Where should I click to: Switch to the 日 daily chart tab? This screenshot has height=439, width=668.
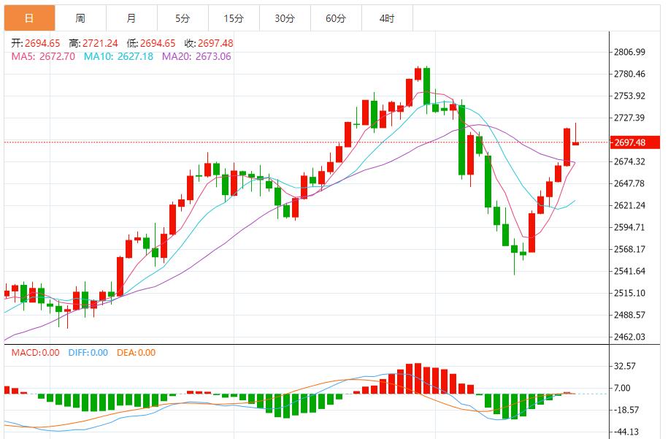pyautogui.click(x=28, y=18)
